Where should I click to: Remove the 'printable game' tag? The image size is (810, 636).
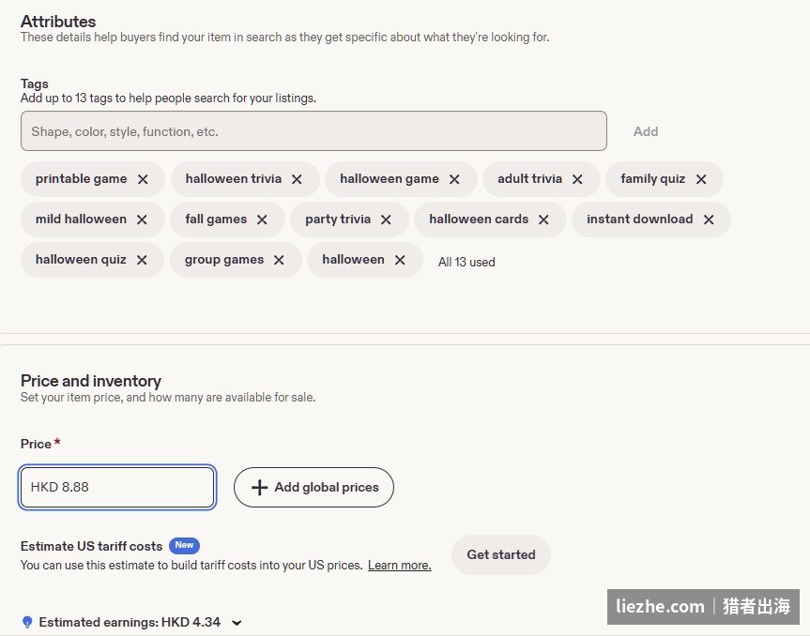(x=143, y=179)
